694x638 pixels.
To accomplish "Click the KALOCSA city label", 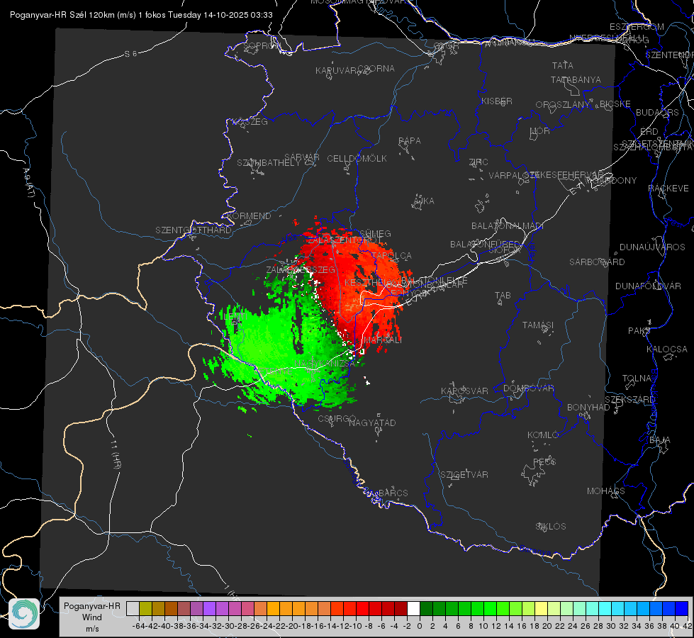I will point(666,349).
